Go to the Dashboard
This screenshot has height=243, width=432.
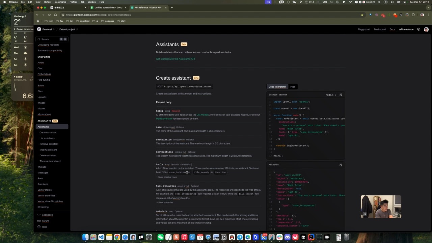[x=380, y=29]
